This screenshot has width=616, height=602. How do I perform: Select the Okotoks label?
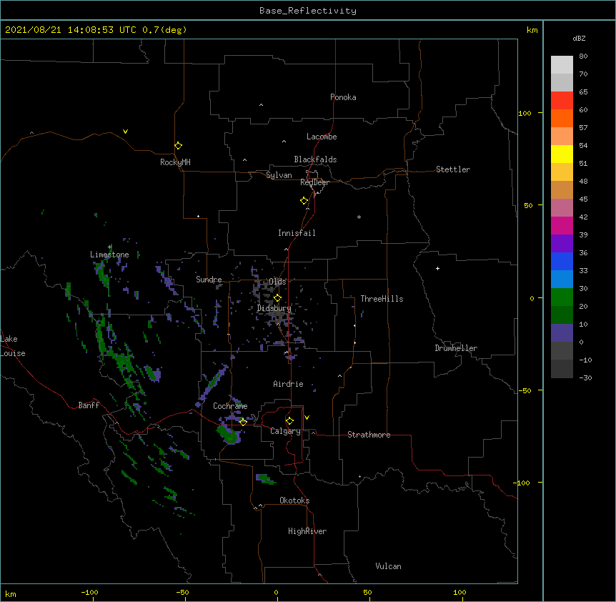[294, 500]
